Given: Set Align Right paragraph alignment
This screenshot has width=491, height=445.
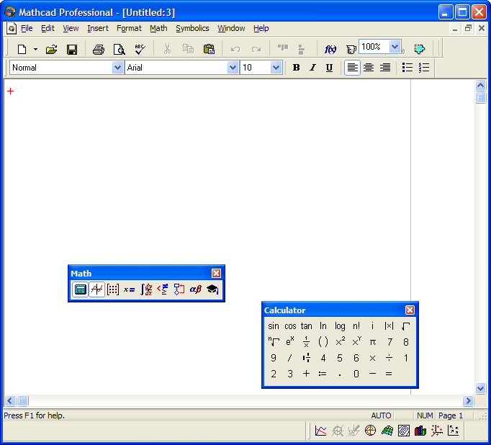Looking at the screenshot, I should [385, 68].
